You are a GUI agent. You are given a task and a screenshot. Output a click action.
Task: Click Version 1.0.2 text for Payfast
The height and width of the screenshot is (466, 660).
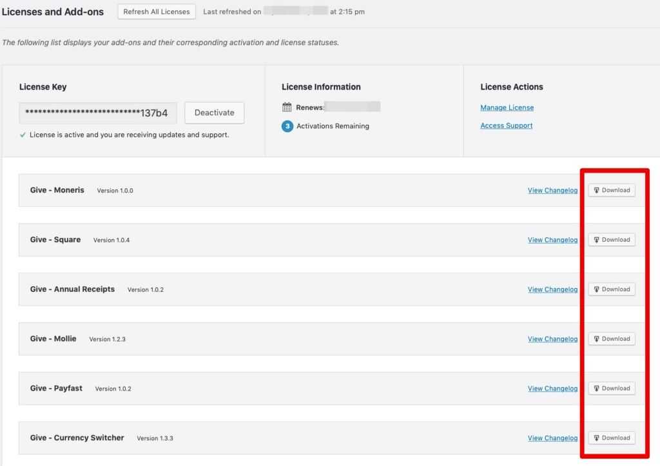coord(113,389)
